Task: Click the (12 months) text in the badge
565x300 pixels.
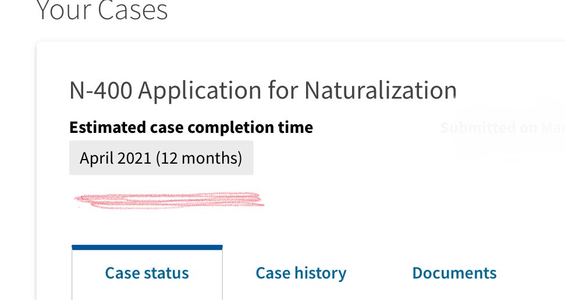Action: [199, 158]
